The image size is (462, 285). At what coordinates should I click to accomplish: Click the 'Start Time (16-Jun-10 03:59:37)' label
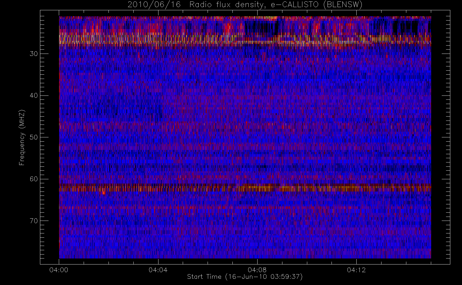tap(245, 277)
